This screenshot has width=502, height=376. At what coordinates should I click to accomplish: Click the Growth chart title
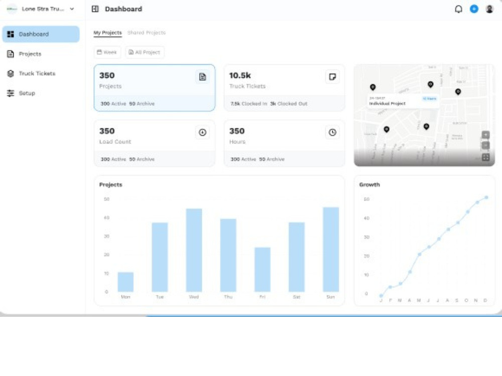coord(369,185)
